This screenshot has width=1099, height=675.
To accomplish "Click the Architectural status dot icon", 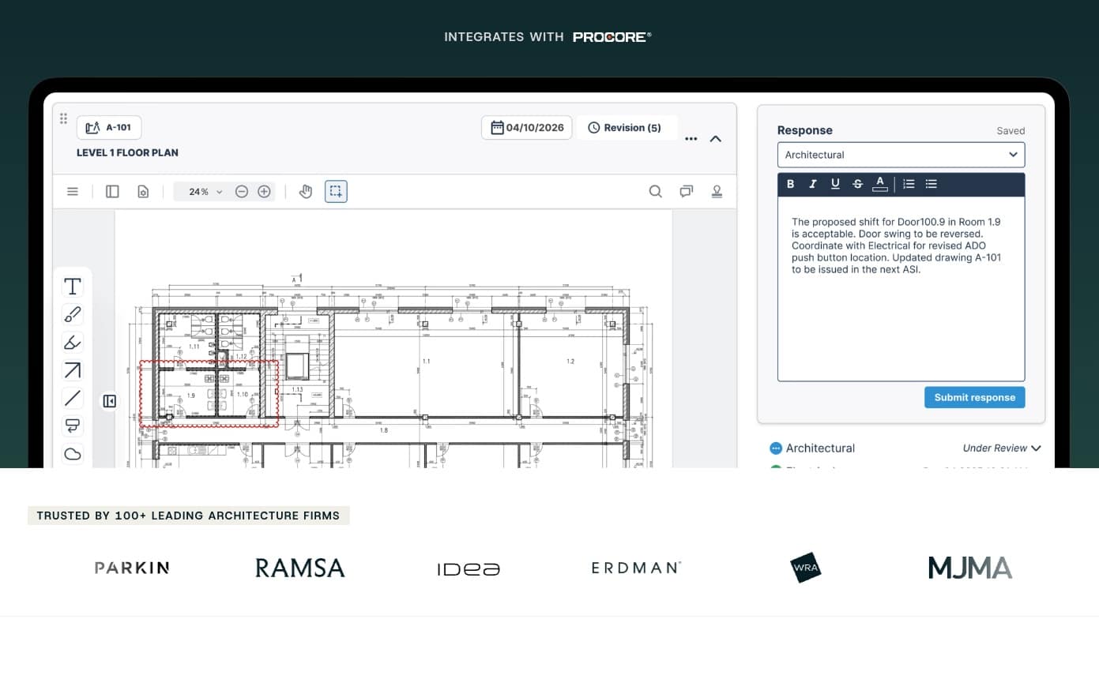I will point(776,448).
